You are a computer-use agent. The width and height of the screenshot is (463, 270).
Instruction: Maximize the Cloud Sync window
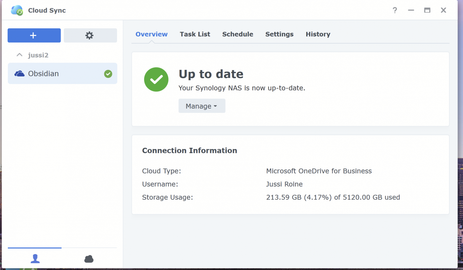tap(427, 10)
